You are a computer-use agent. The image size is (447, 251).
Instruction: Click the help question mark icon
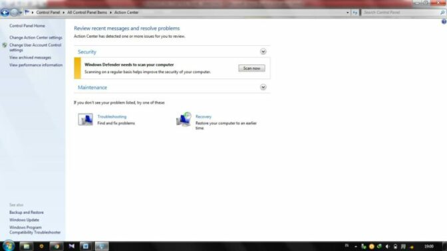pos(444,22)
